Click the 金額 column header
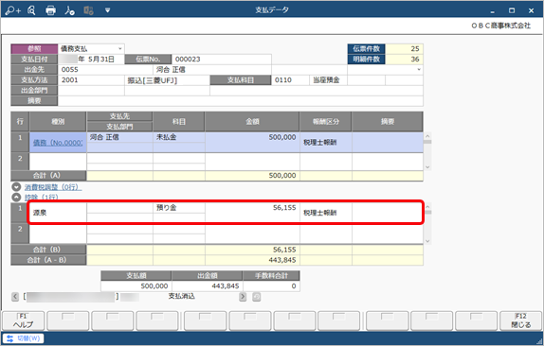 pos(252,121)
